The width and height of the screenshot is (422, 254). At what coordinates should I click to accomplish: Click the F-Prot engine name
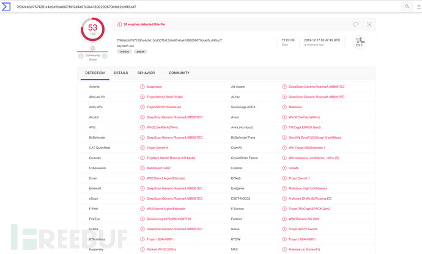[x=94, y=209]
